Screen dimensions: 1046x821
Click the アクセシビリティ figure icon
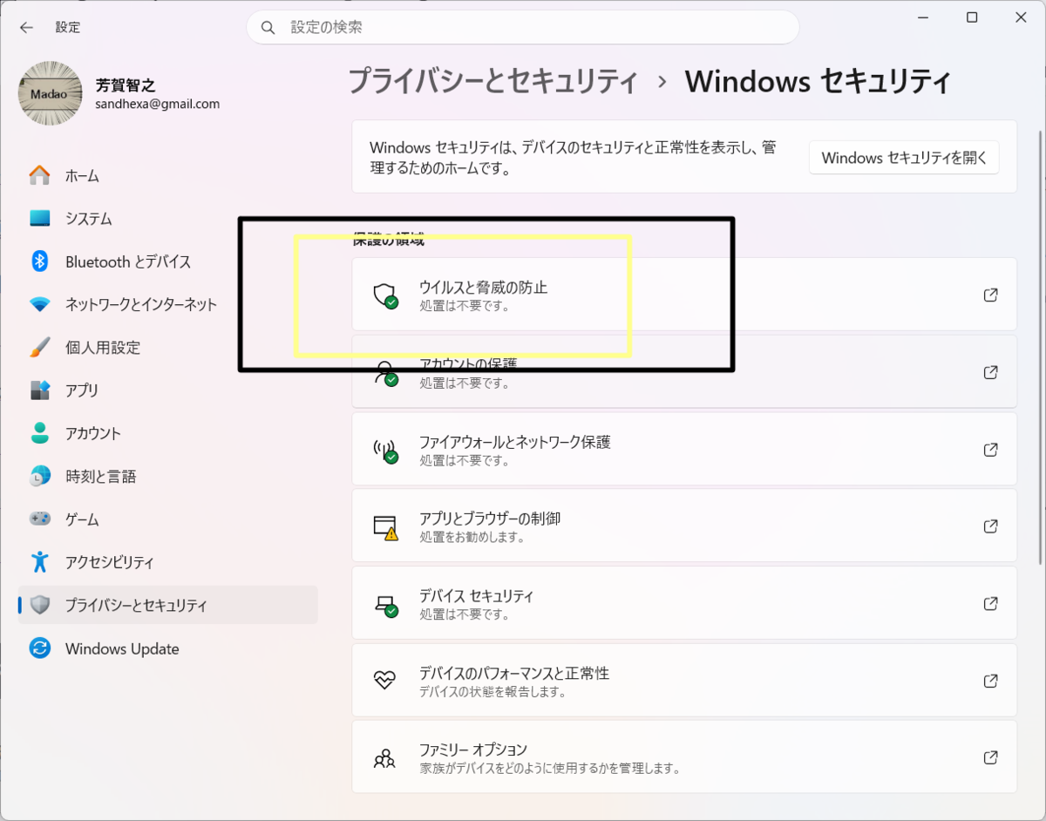(40, 561)
